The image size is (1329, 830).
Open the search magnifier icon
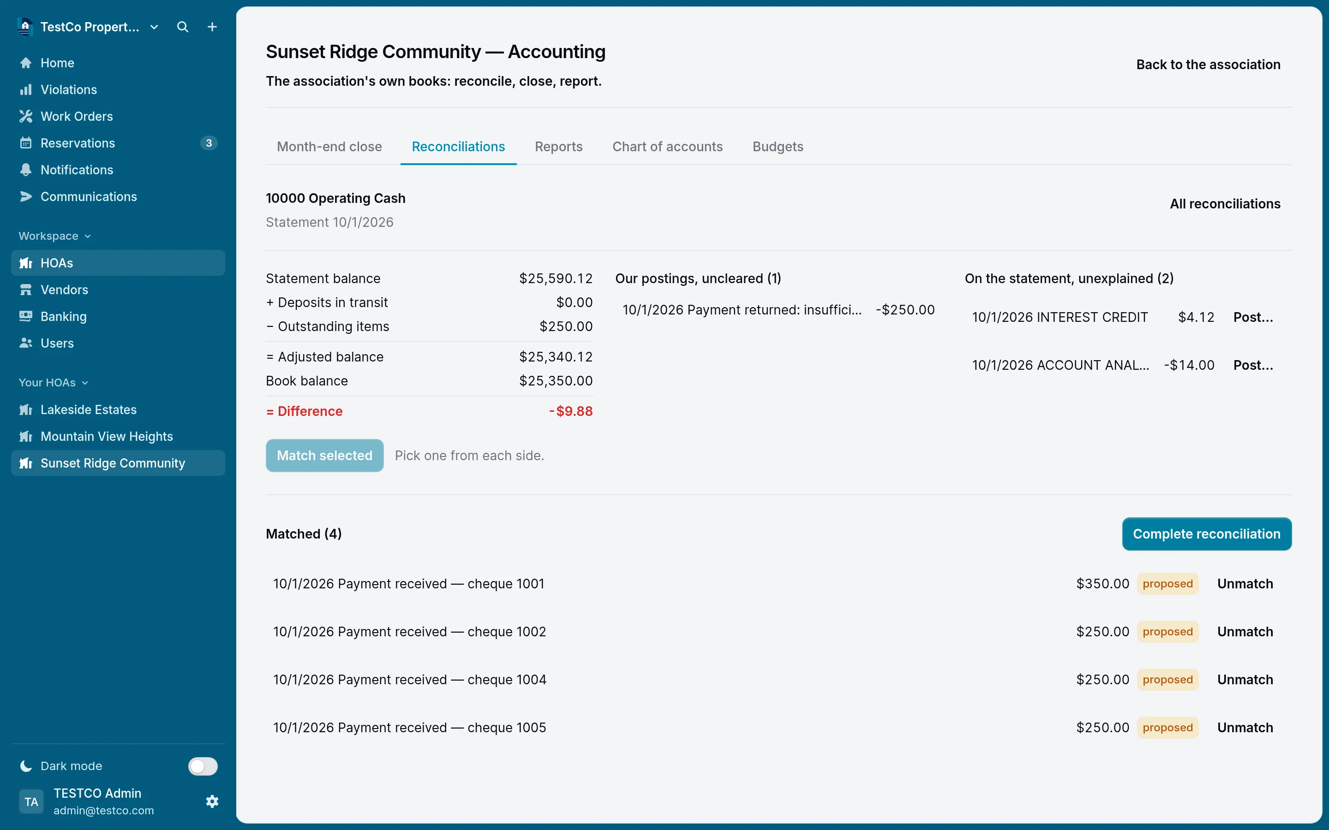pos(182,27)
